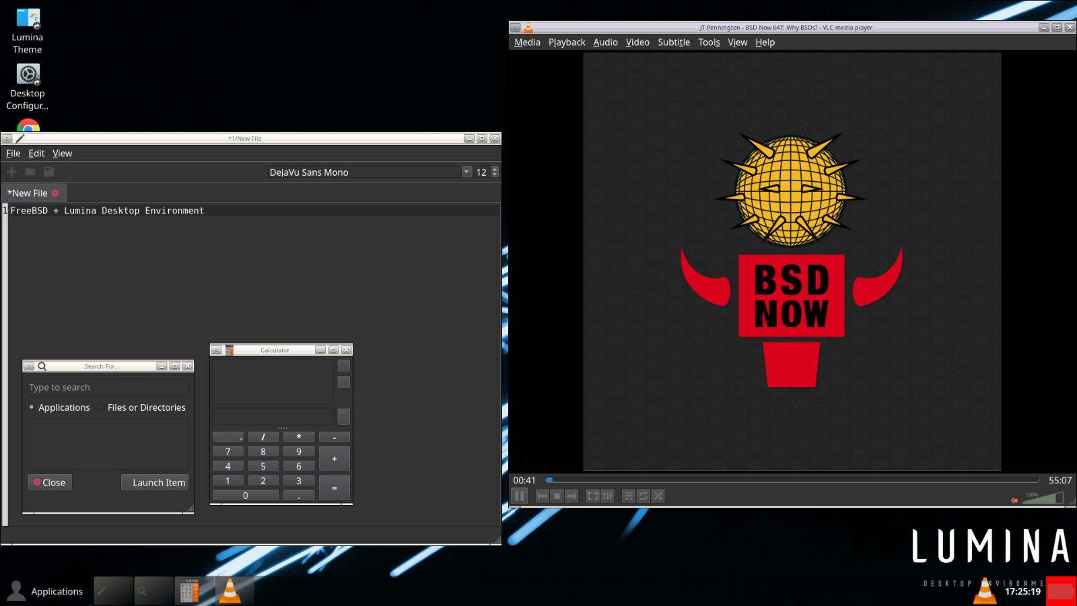The image size is (1077, 606).
Task: Open text editor File menu
Action: [13, 154]
